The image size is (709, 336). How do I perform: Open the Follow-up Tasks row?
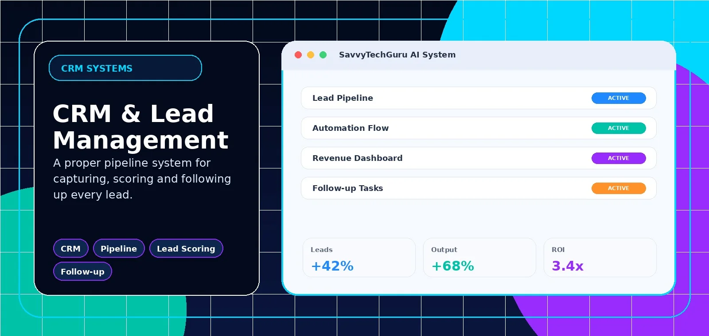[x=479, y=188]
